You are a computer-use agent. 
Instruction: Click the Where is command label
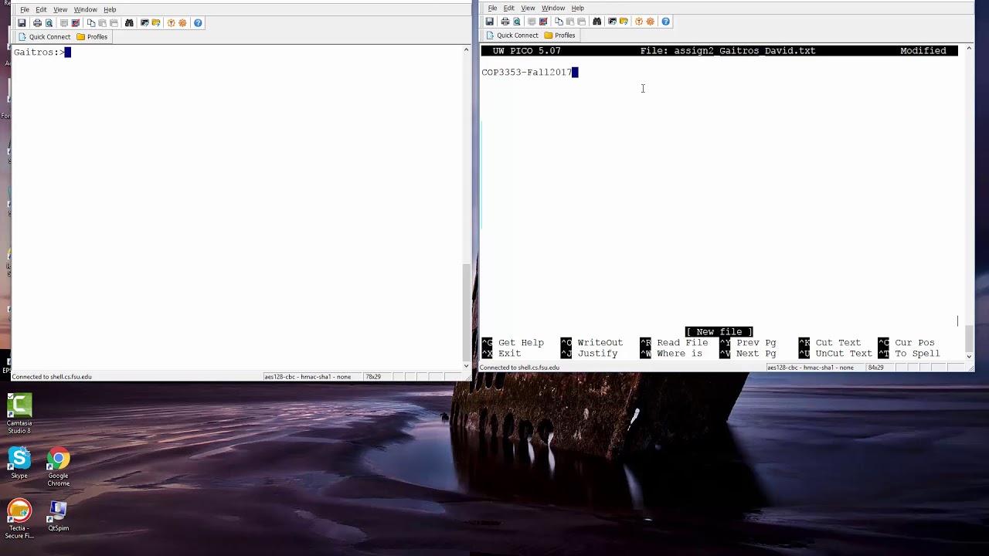coord(679,354)
